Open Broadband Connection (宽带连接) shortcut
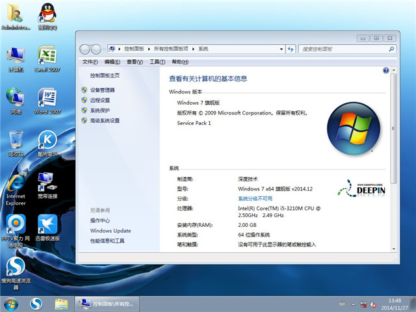The image size is (416, 312). point(47,186)
